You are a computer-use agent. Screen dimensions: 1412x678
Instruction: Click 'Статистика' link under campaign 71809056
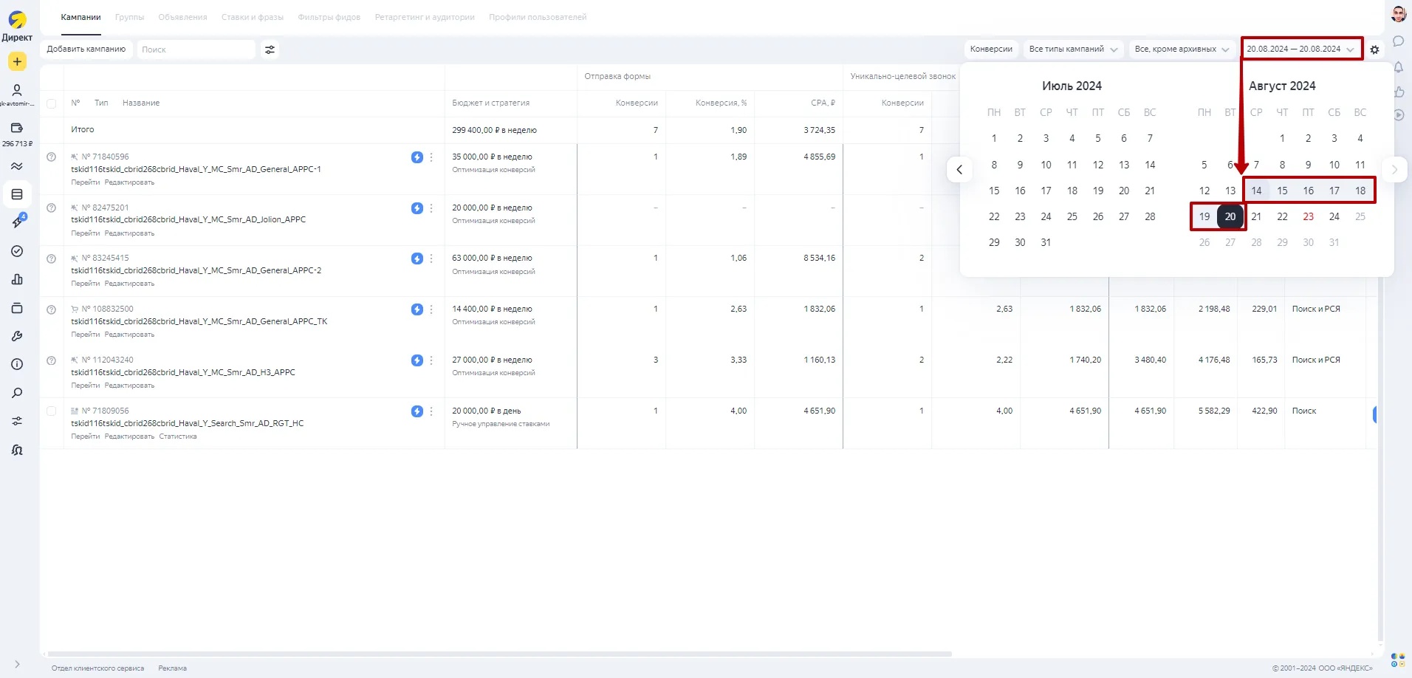pyautogui.click(x=178, y=436)
